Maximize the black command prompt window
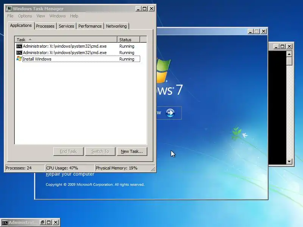The height and width of the screenshot is (227, 303). click(x=282, y=46)
